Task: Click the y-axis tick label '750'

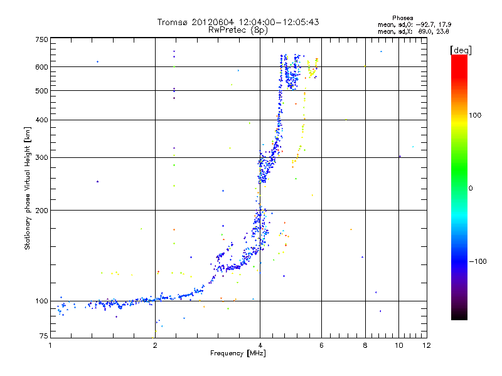Action: [41, 39]
